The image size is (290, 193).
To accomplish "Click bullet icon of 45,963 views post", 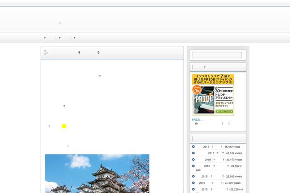I will tap(193, 147).
